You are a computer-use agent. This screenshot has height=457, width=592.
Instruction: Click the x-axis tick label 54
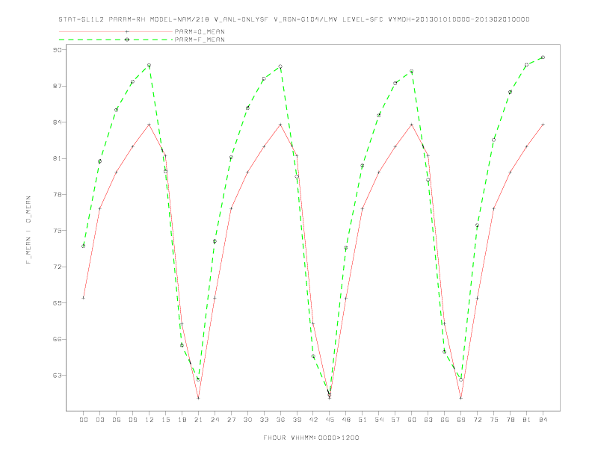pyautogui.click(x=379, y=420)
